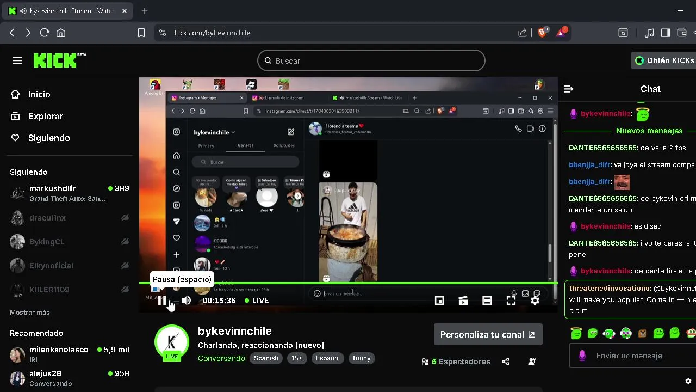The height and width of the screenshot is (392, 696).
Task: Click the browser site settings icon in address bar
Action: 162,33
